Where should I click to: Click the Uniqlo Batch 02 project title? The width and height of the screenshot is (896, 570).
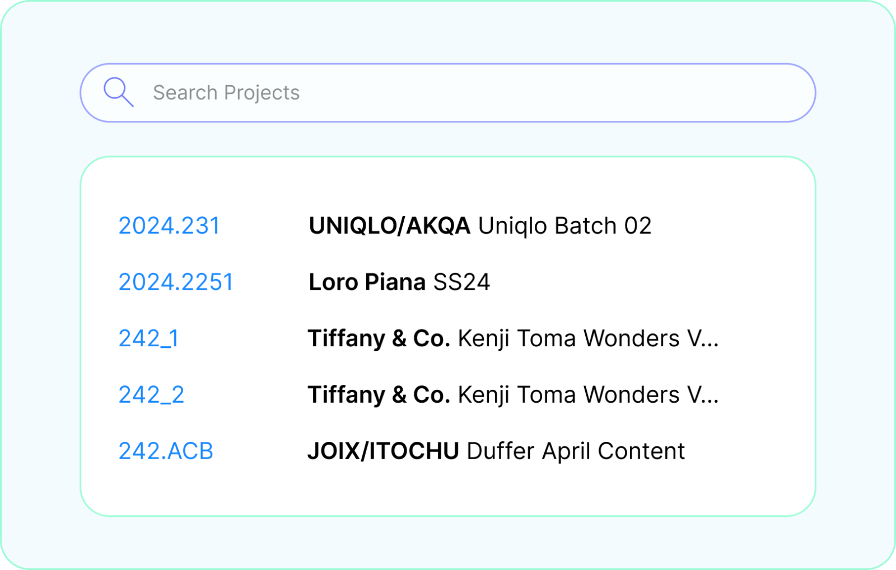coord(564,226)
